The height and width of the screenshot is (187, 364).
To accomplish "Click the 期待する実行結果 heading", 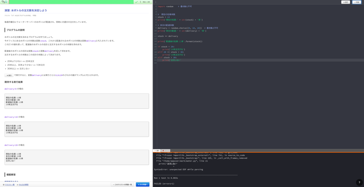I will click(x=14, y=82).
